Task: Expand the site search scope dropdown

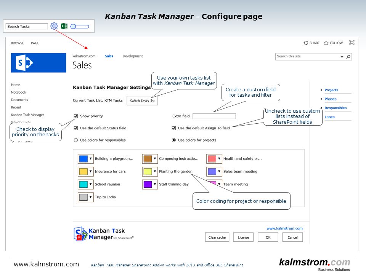Action: (342, 57)
